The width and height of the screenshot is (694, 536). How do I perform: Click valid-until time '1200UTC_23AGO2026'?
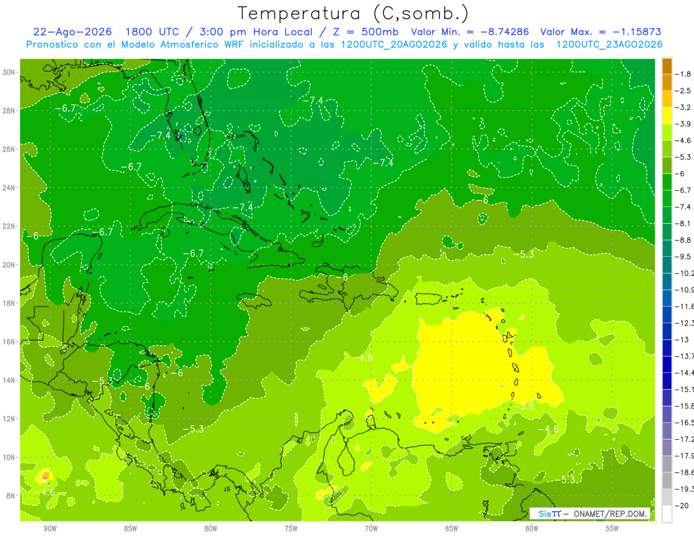(608, 45)
